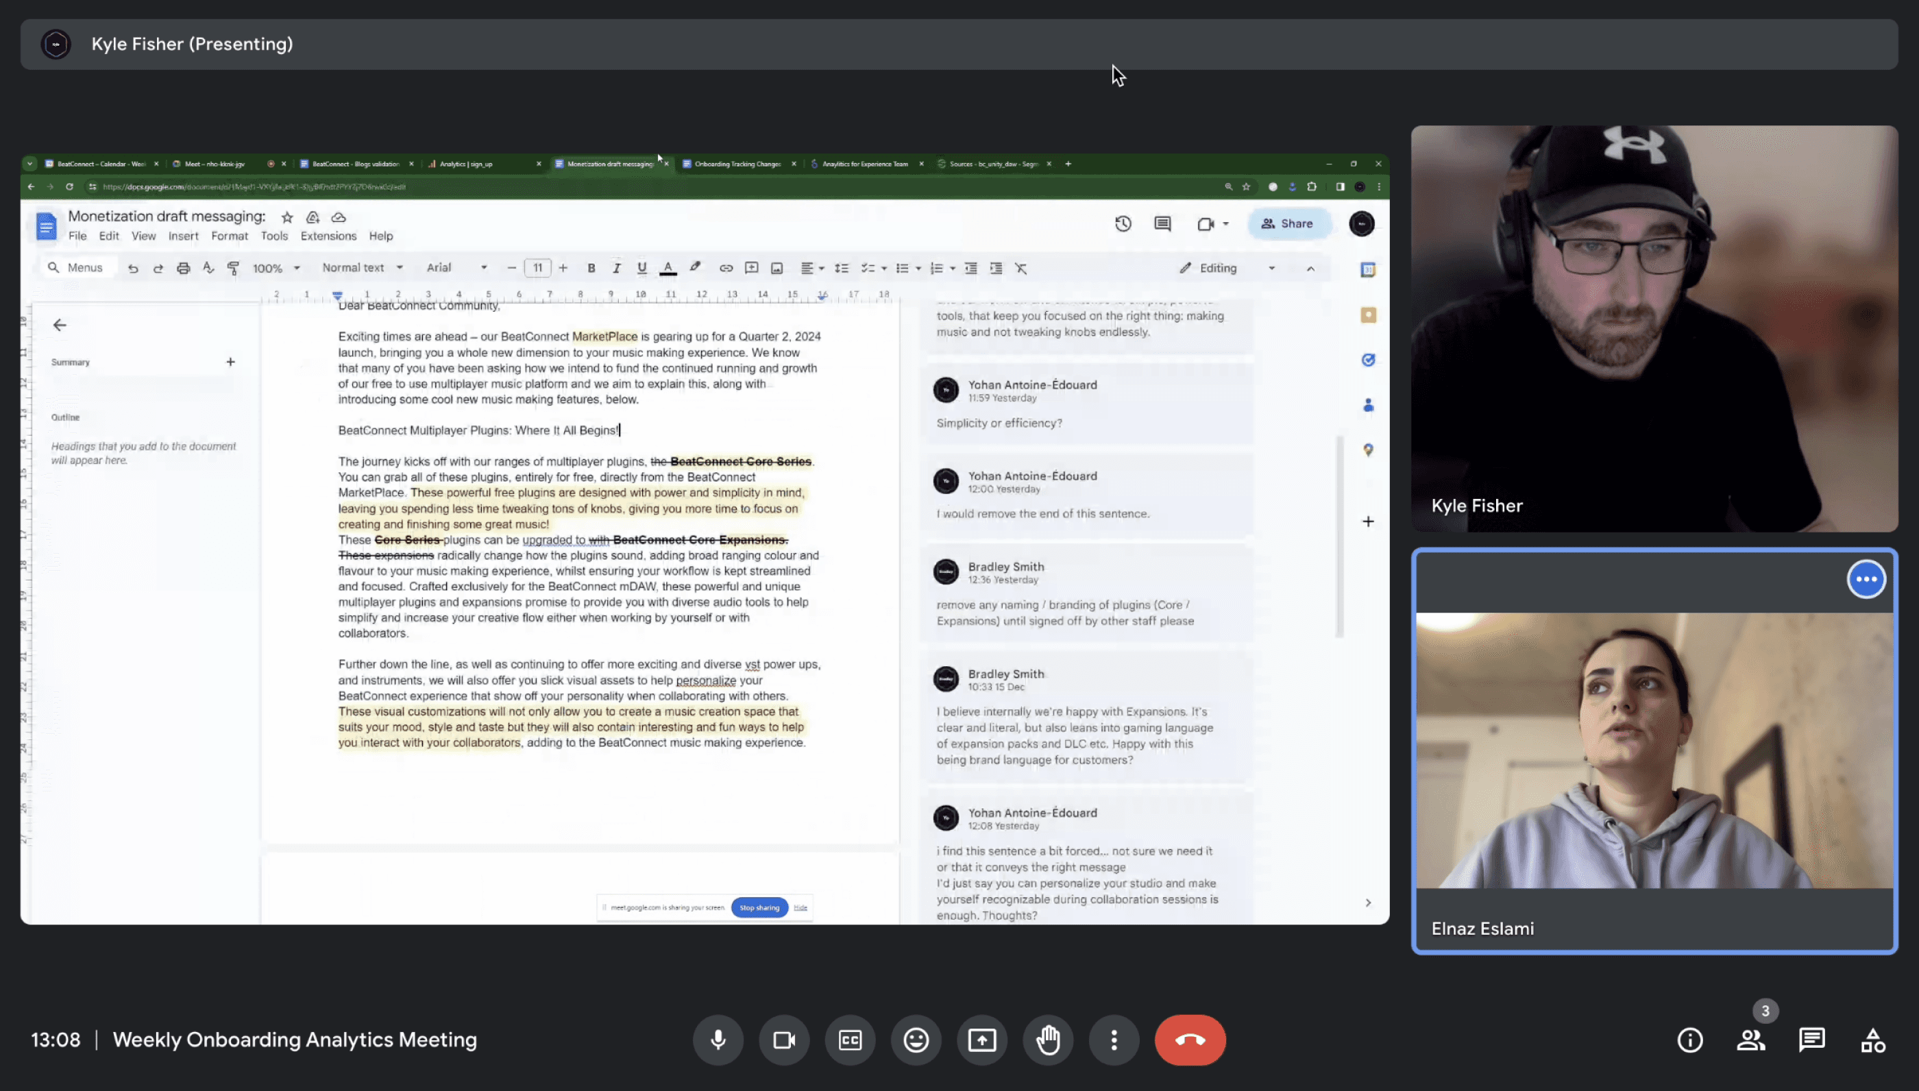Image resolution: width=1919 pixels, height=1091 pixels.
Task: Raise your hand in the meeting
Action: 1049,1040
